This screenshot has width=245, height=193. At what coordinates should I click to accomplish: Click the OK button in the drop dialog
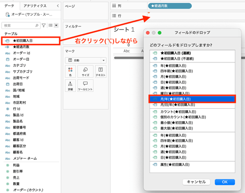pyautogui.click(x=225, y=182)
